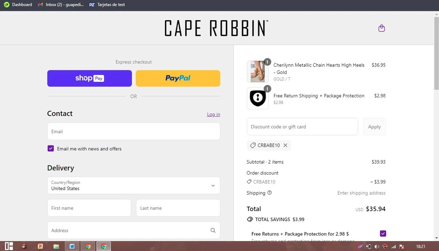Open the Dashboard bookmark
The width and height of the screenshot is (439, 251).
click(x=18, y=5)
